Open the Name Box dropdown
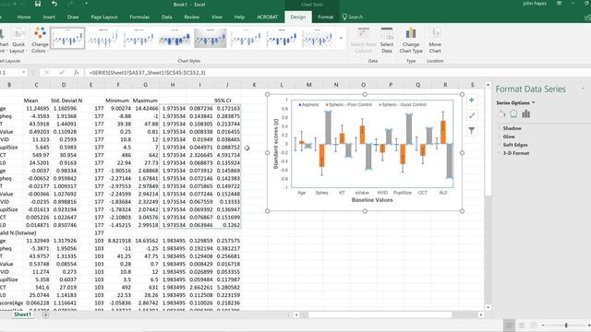This screenshot has width=591, height=332. click(x=23, y=72)
